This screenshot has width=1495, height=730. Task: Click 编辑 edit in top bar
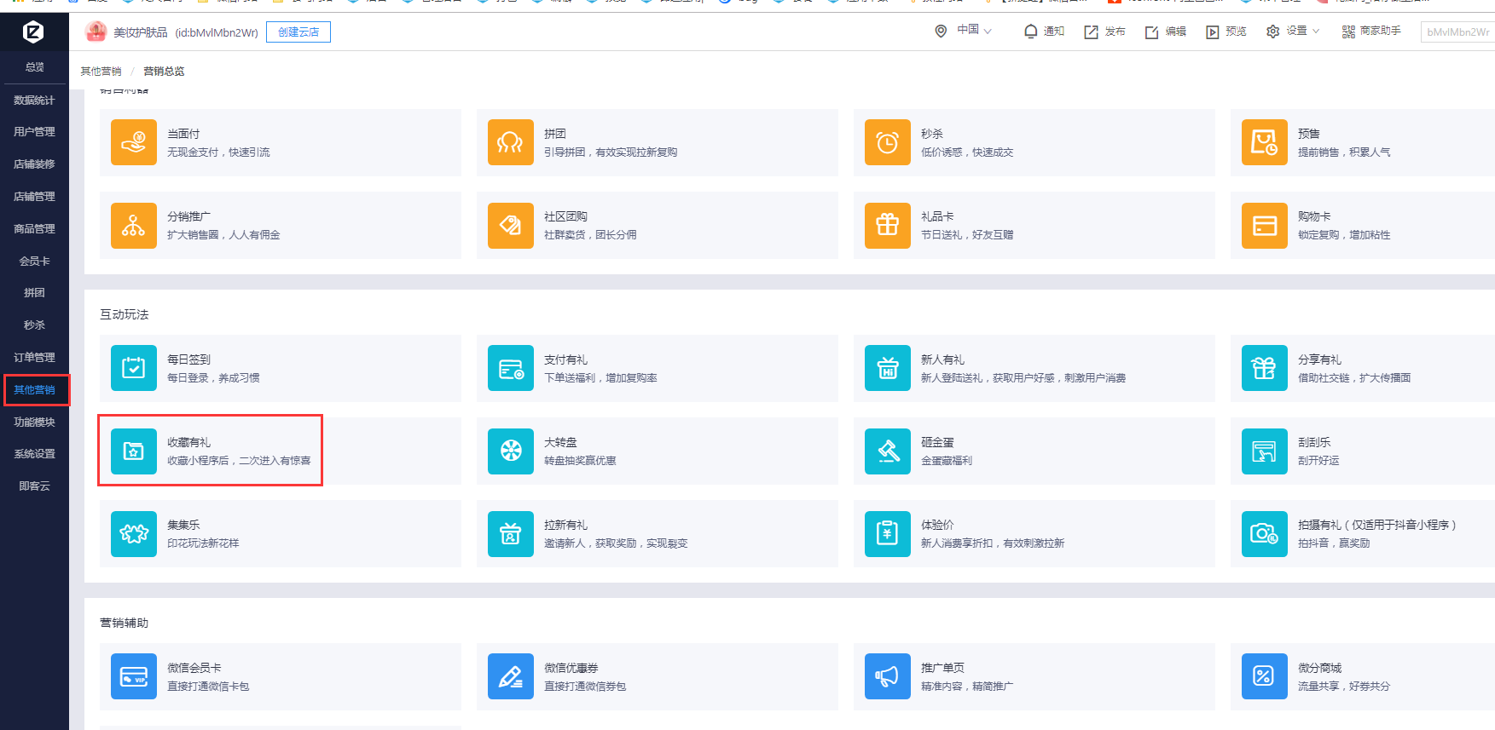click(1165, 32)
